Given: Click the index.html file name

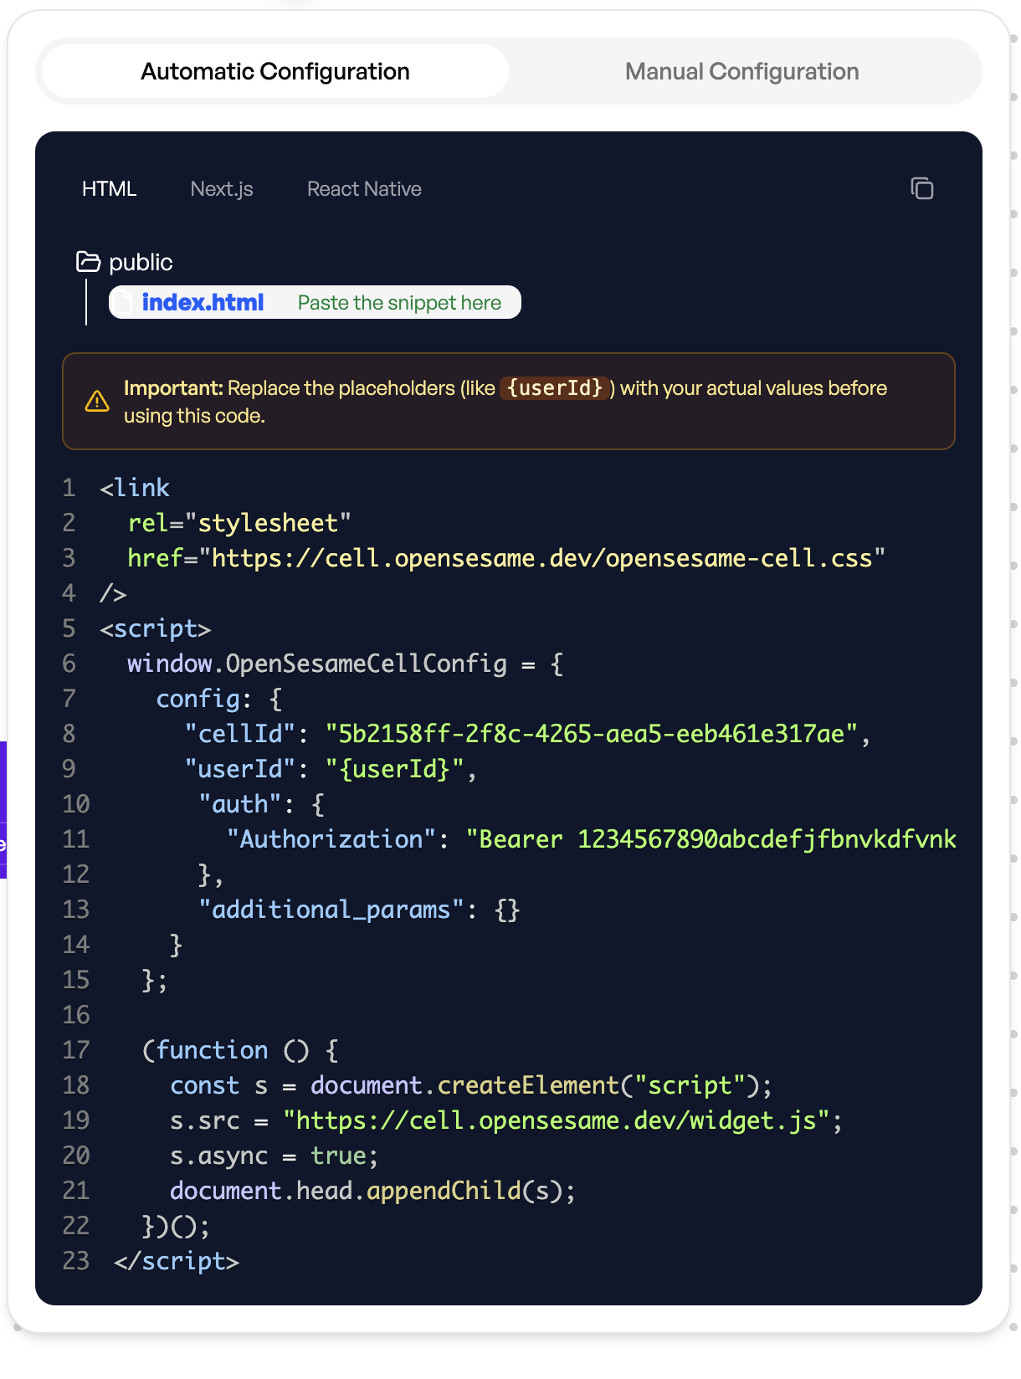Looking at the screenshot, I should pos(203,302).
